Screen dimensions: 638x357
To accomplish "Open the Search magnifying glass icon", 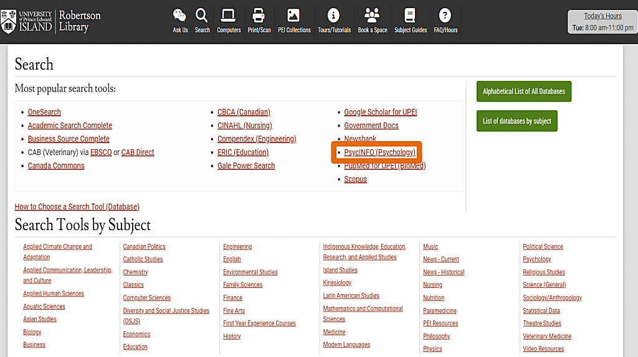I will (x=202, y=16).
